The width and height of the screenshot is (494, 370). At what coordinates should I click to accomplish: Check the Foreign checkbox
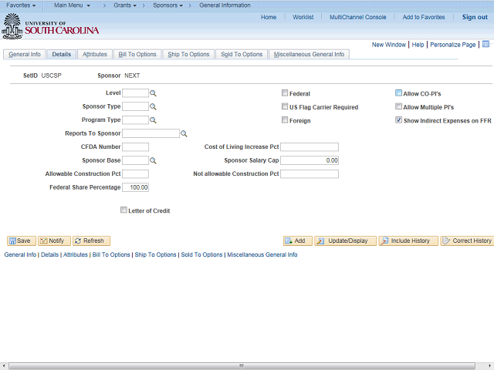click(285, 120)
